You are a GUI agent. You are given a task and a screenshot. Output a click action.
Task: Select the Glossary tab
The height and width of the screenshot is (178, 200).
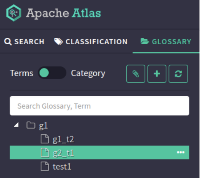point(166,42)
